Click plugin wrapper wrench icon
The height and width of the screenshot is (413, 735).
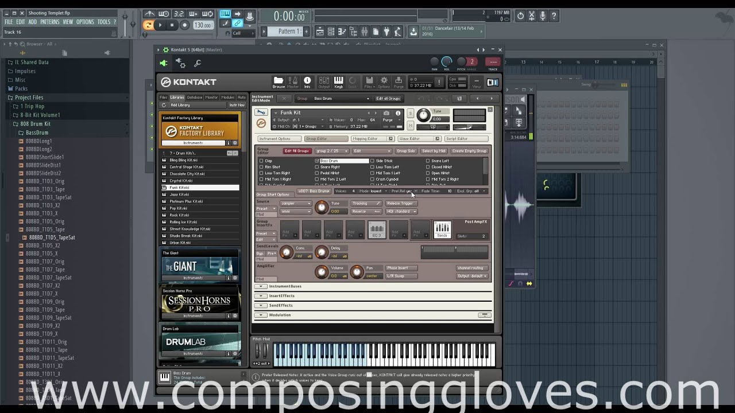click(198, 64)
